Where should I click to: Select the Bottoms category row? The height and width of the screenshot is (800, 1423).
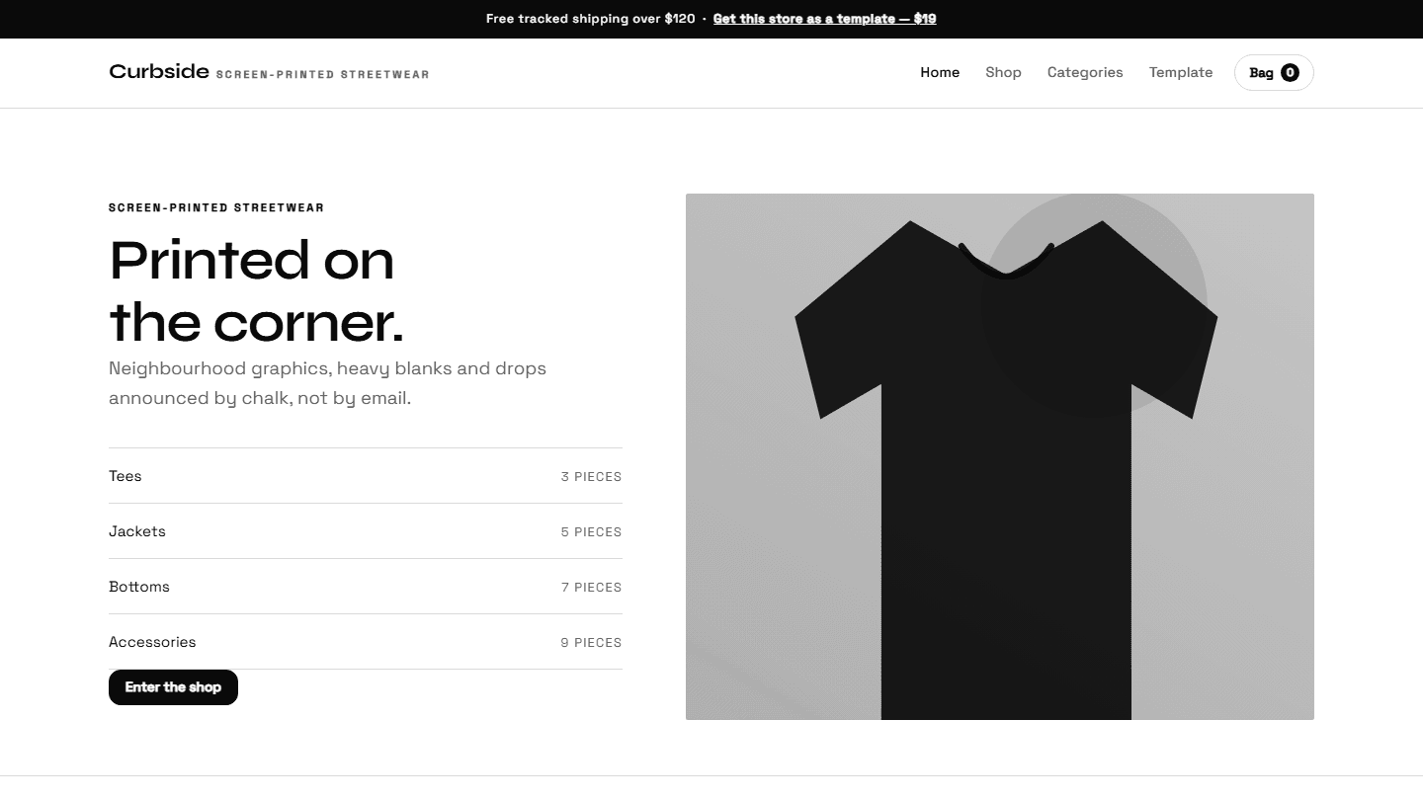click(366, 587)
